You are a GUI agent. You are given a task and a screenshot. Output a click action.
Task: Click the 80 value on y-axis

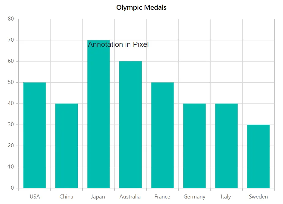(x=11, y=19)
